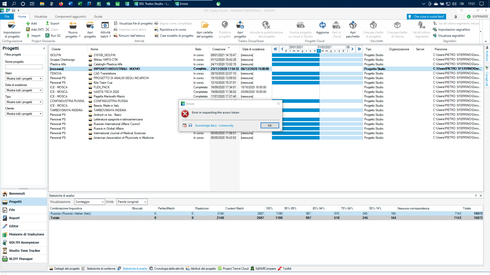Click Ripristina a In corso

(170, 29)
